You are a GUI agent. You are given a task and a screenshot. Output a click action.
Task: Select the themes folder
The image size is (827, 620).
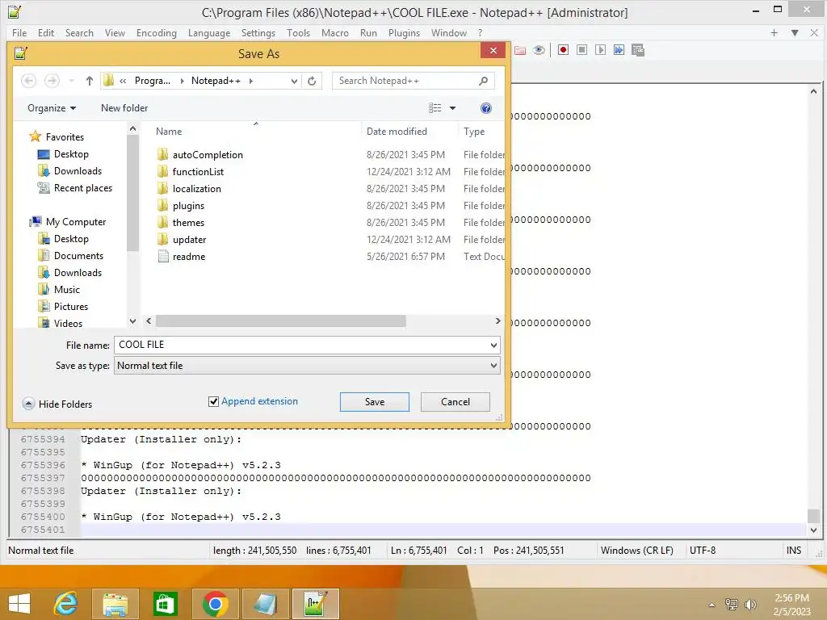pyautogui.click(x=188, y=223)
